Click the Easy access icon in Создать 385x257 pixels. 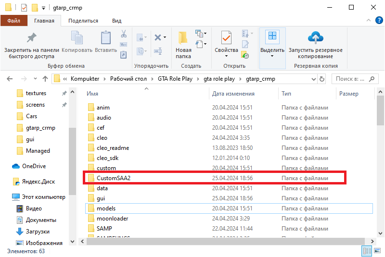199,44
